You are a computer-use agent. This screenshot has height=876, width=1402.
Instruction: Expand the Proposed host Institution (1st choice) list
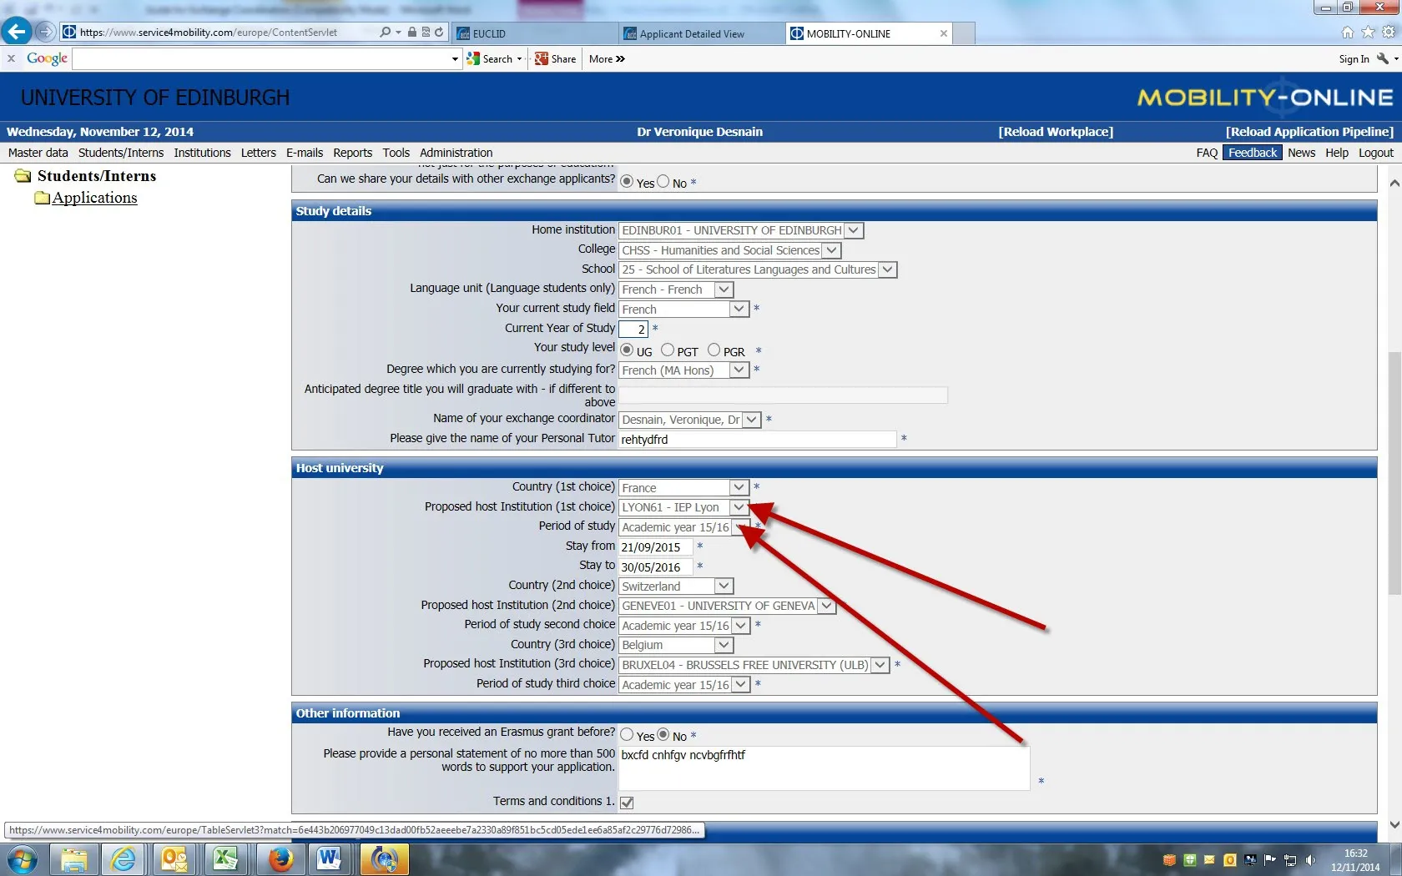click(x=738, y=507)
